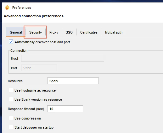The height and width of the screenshot is (133, 163).
Task: Click the Host input field
Action: pyautogui.click(x=63, y=58)
